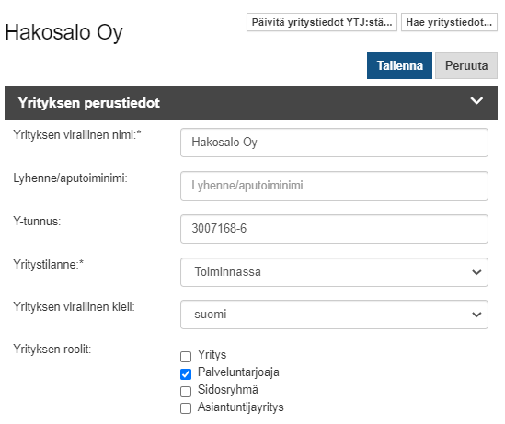Click into the Y-tunnus field
The image size is (505, 424).
click(334, 229)
